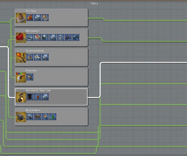Click the Advanced Smelting title text
The width and height of the screenshot is (187, 156).
tap(38, 90)
